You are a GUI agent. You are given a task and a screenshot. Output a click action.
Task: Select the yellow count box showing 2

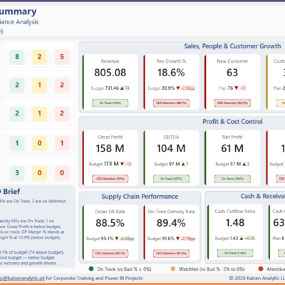pos(39,57)
